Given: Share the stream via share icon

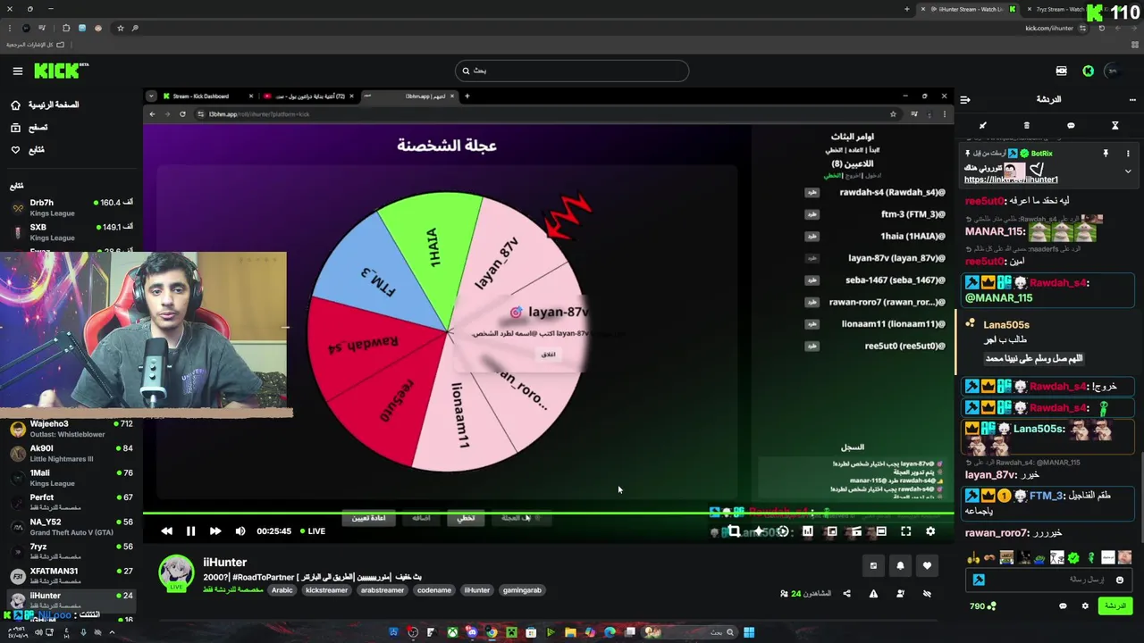Looking at the screenshot, I should point(846,594).
